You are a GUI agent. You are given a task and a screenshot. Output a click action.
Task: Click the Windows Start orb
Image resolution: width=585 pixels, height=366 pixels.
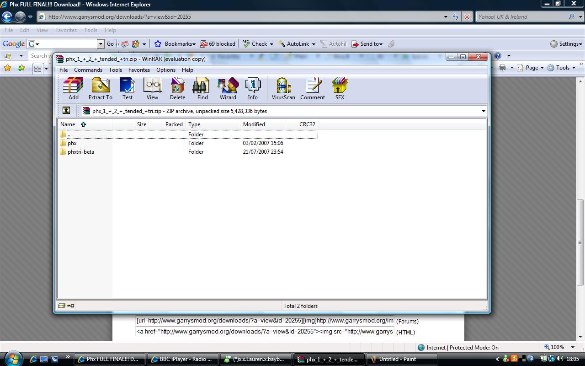(12, 358)
